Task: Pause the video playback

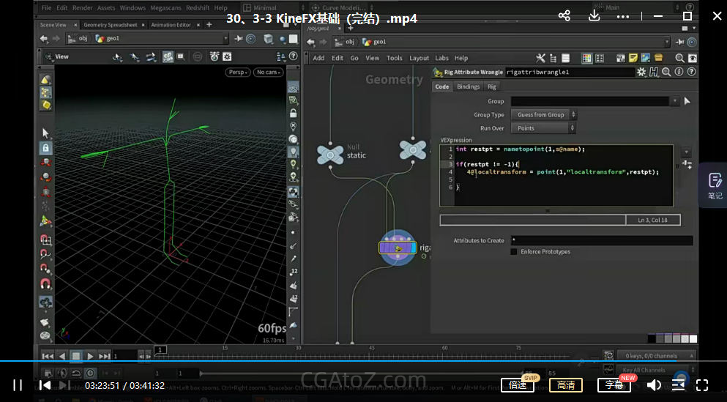Action: (18, 385)
